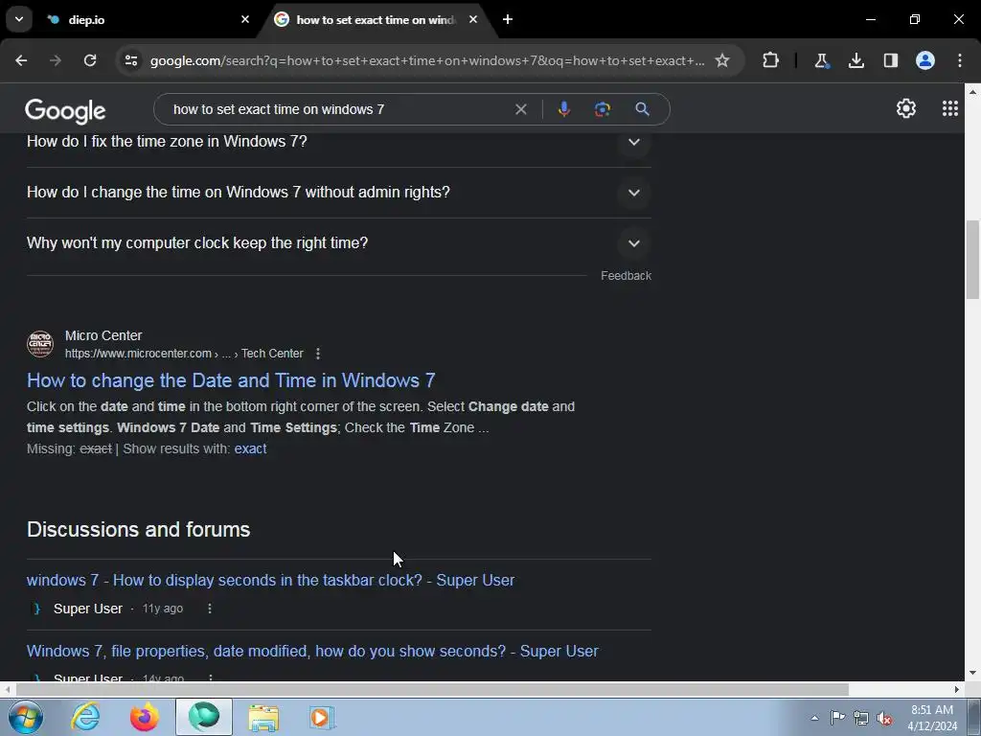
Task: Search by image with Google Lens
Action: click(x=603, y=109)
